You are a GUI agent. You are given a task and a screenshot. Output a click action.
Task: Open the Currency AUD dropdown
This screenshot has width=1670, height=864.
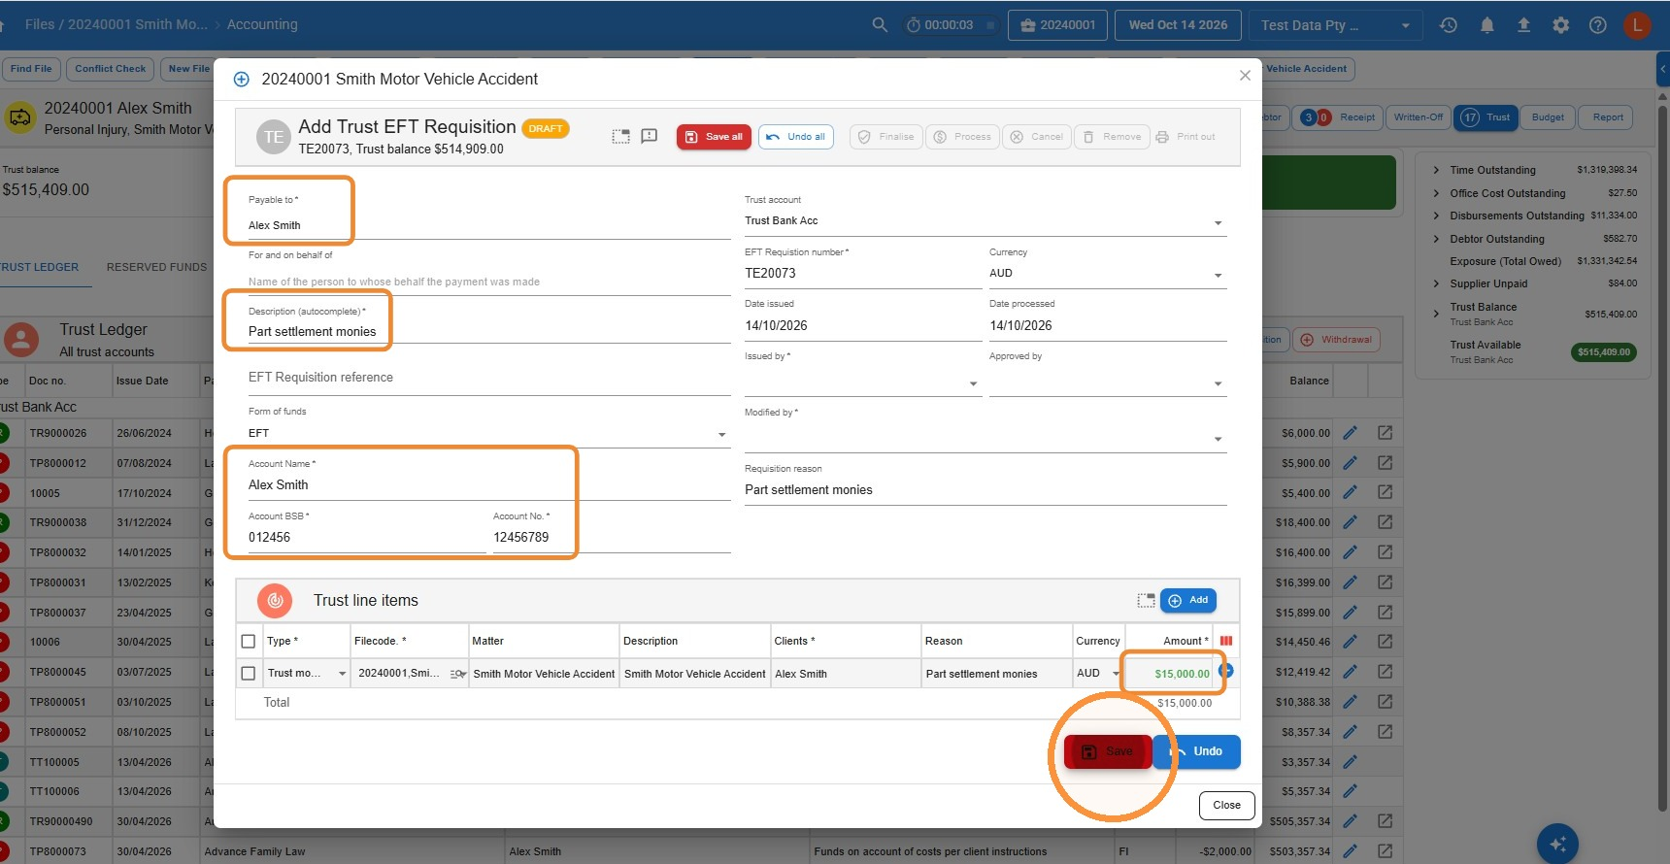click(1107, 274)
